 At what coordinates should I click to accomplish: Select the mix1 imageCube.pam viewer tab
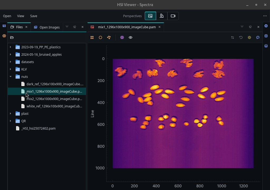(x=126, y=27)
